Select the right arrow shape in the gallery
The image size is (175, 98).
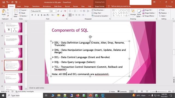121,13
